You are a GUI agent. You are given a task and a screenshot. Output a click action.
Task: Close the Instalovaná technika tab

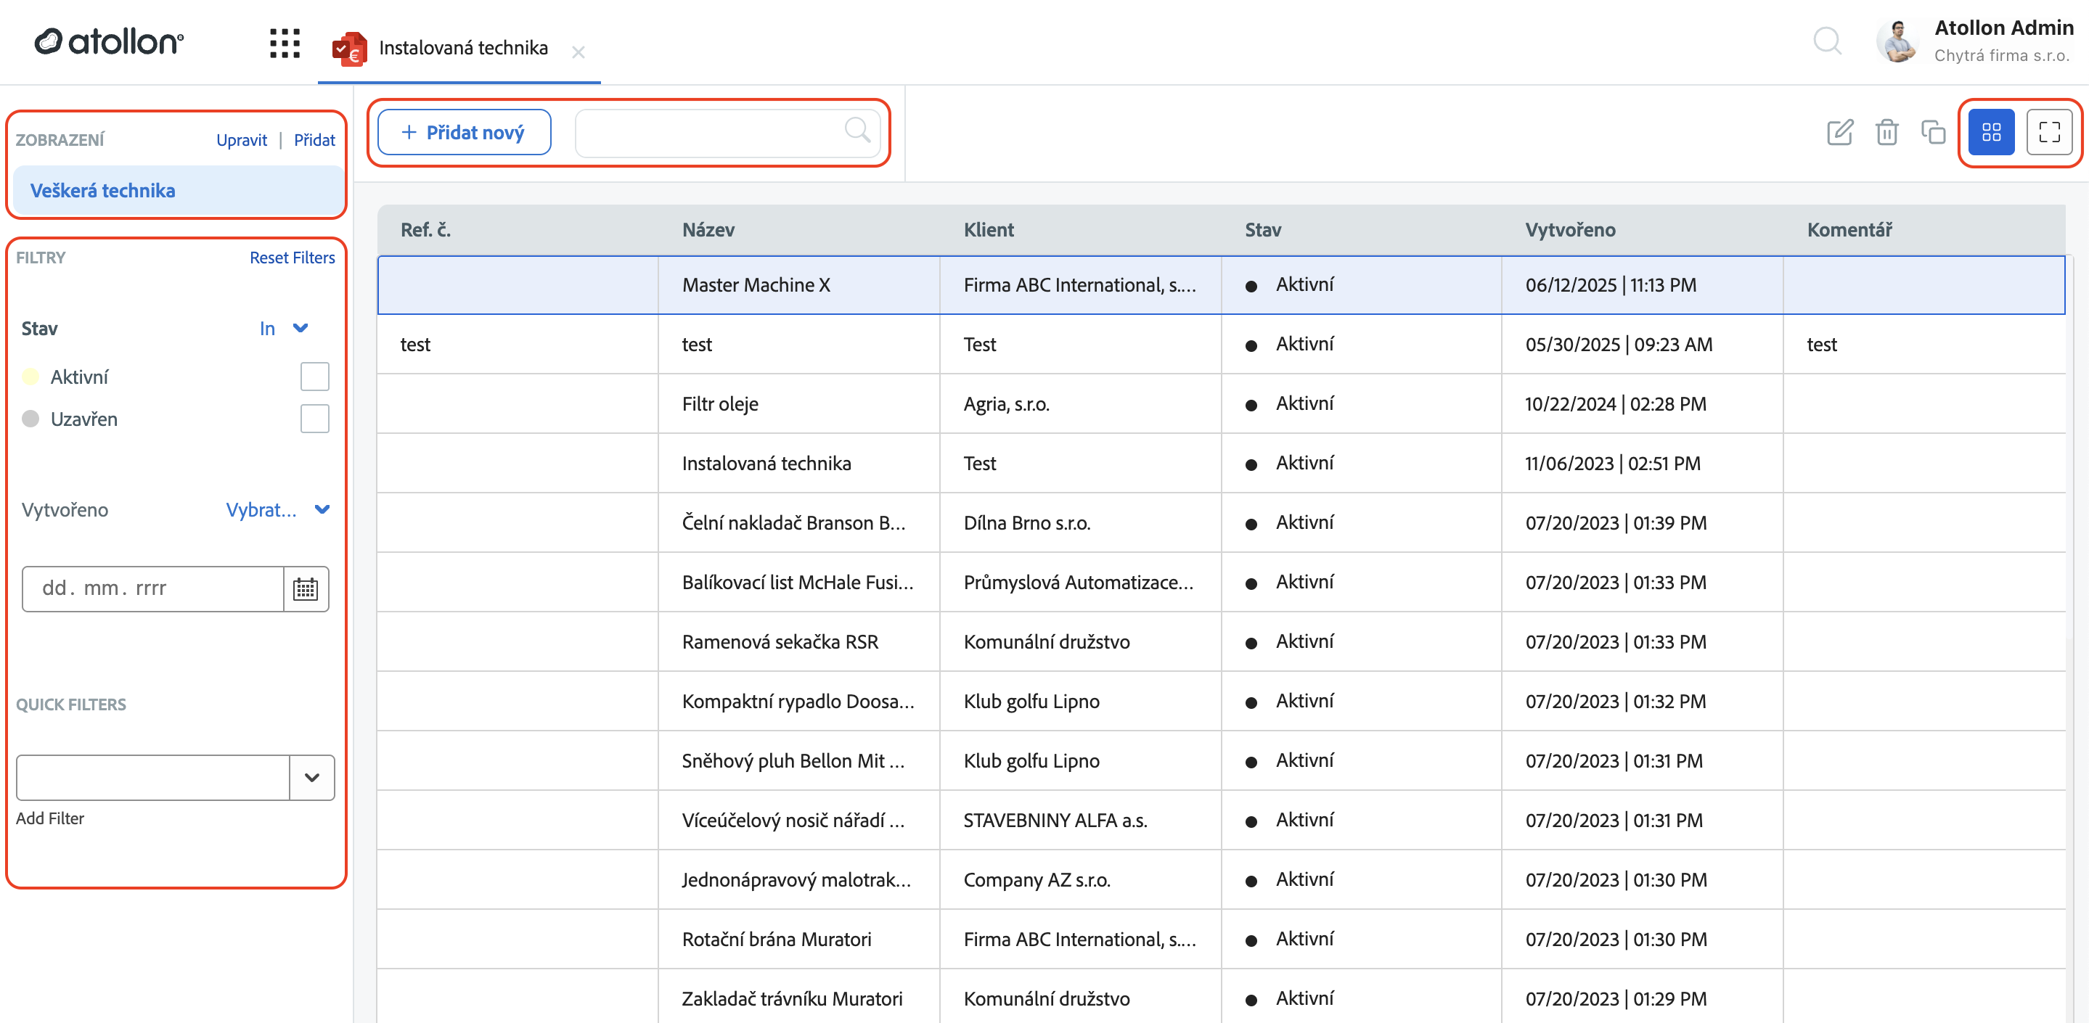click(x=579, y=53)
